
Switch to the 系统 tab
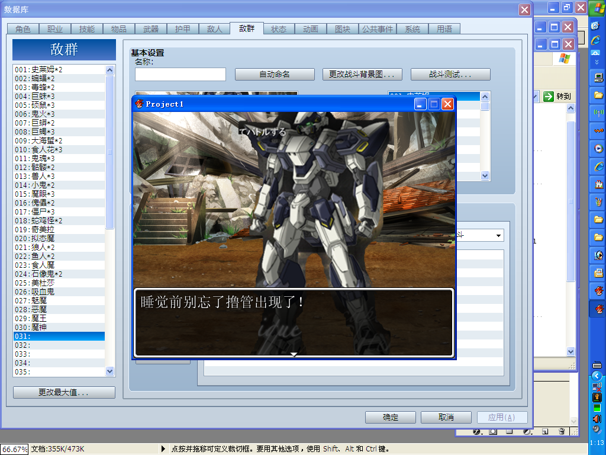(x=412, y=29)
